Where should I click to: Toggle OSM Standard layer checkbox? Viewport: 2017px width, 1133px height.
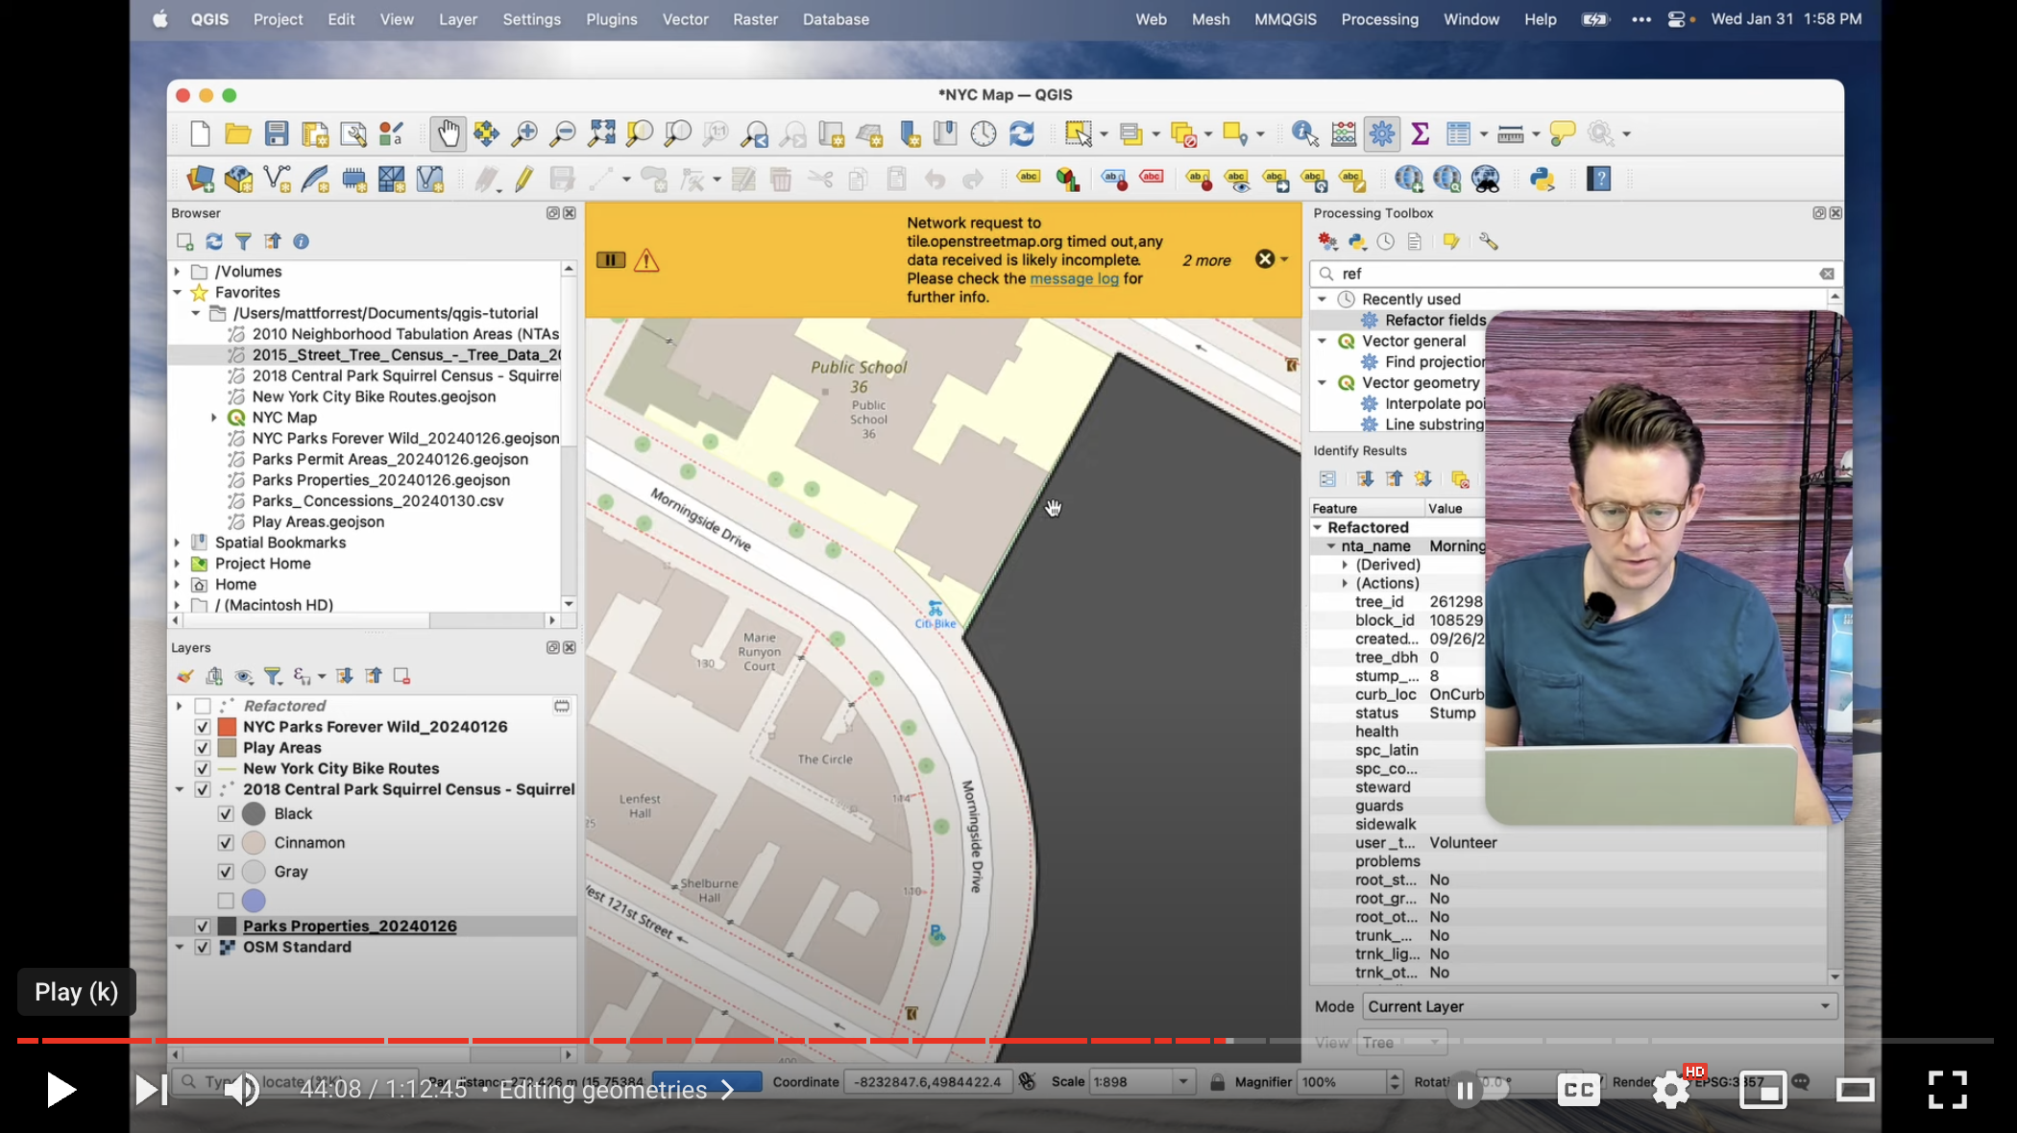point(203,948)
